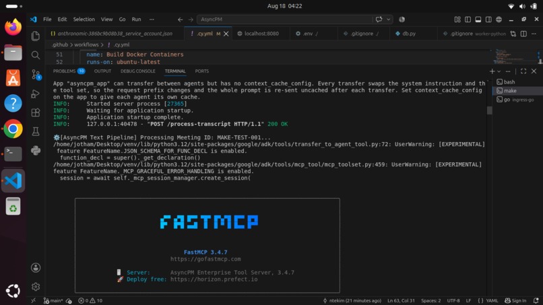543x305 pixels.
Task: Click the terminal vertical scrollbar
Action: pyautogui.click(x=489, y=110)
